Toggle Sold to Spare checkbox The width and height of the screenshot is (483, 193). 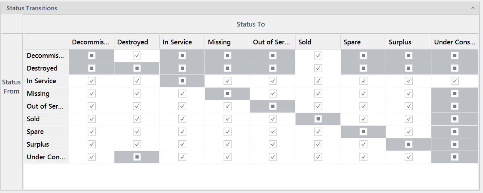click(363, 119)
